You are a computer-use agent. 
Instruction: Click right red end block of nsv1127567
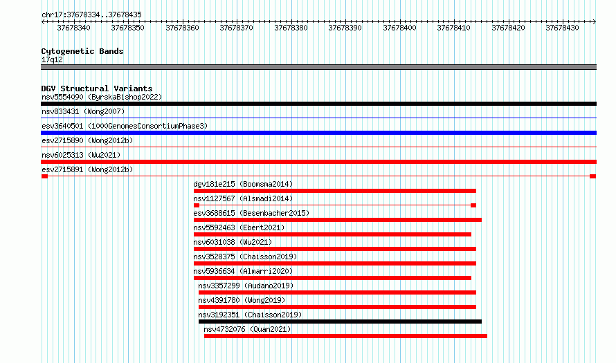click(x=473, y=205)
